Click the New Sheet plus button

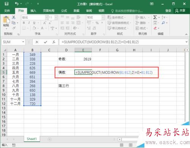coord(49,139)
